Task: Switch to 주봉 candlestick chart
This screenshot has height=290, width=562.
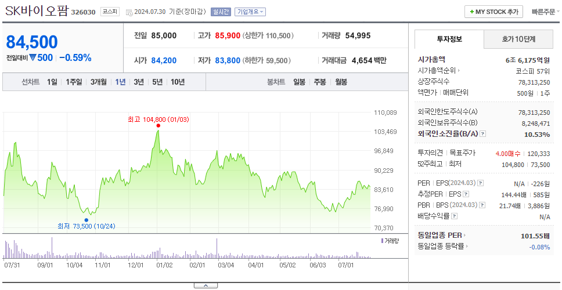Action: [x=320, y=82]
